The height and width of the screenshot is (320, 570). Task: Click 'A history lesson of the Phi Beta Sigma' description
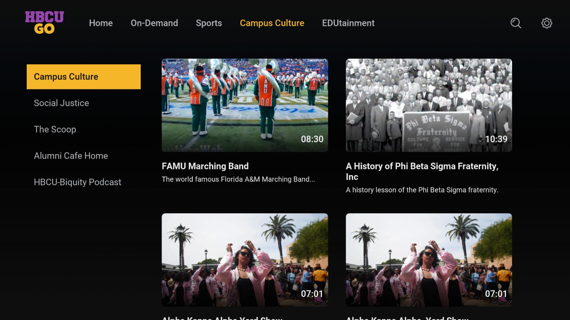(422, 190)
